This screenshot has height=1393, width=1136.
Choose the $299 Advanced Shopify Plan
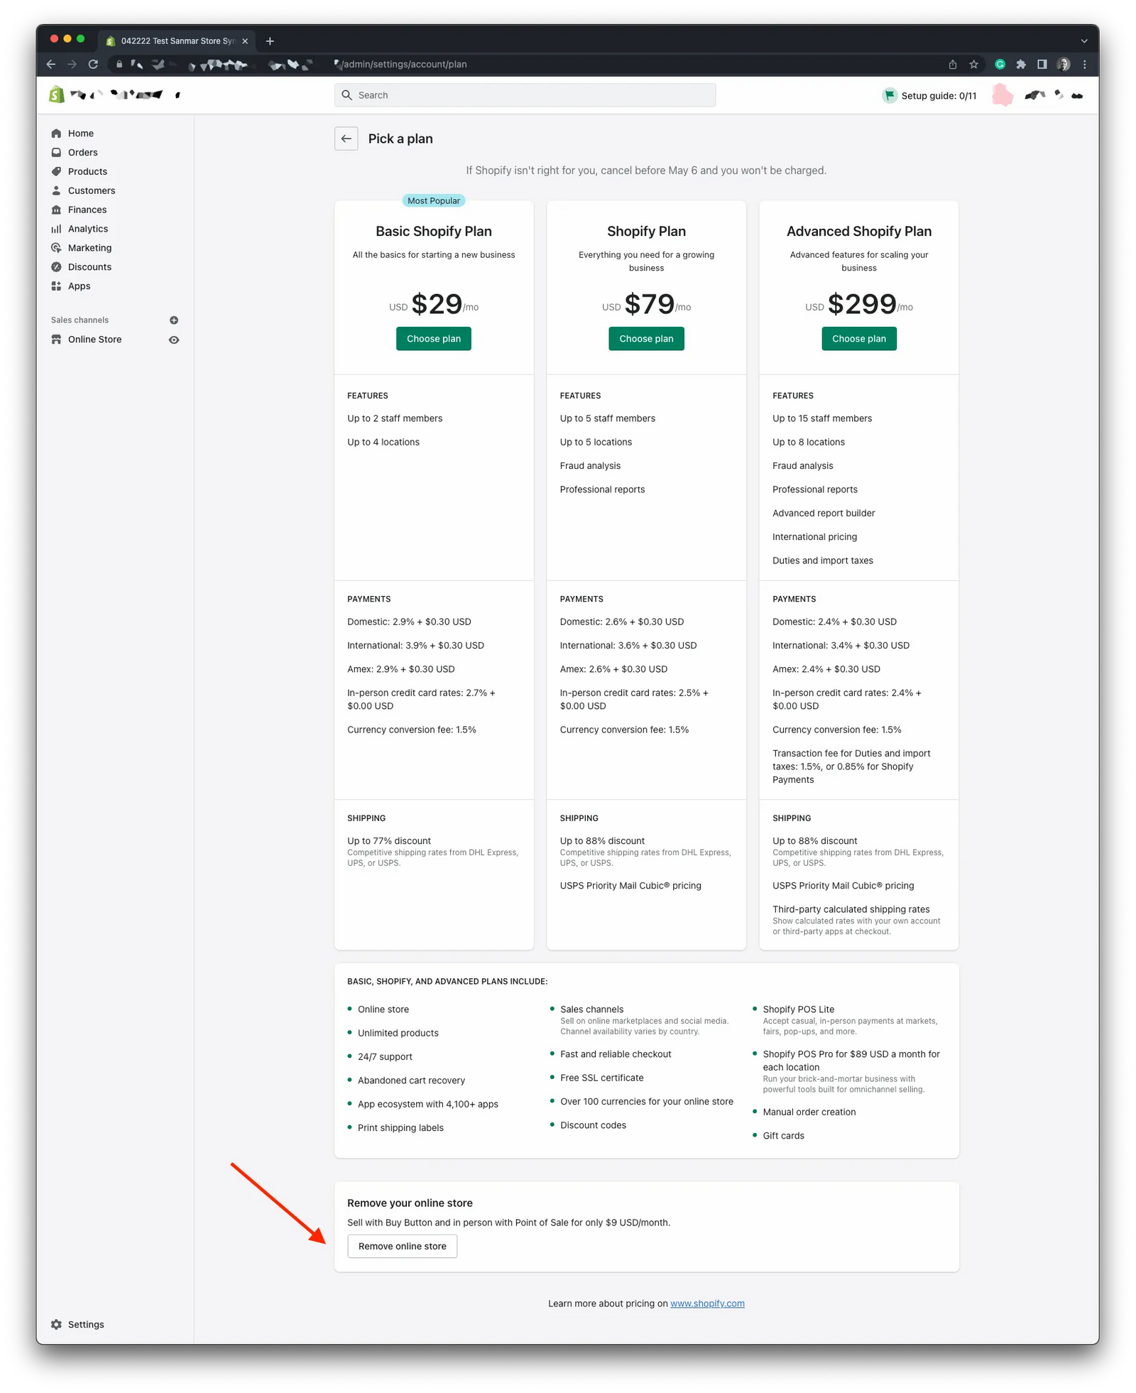858,339
